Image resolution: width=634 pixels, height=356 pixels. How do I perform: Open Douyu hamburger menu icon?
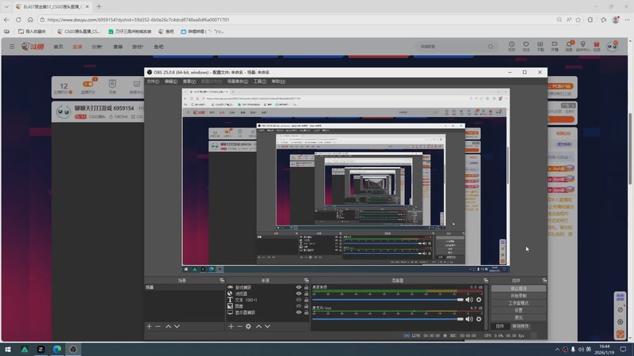(12, 47)
